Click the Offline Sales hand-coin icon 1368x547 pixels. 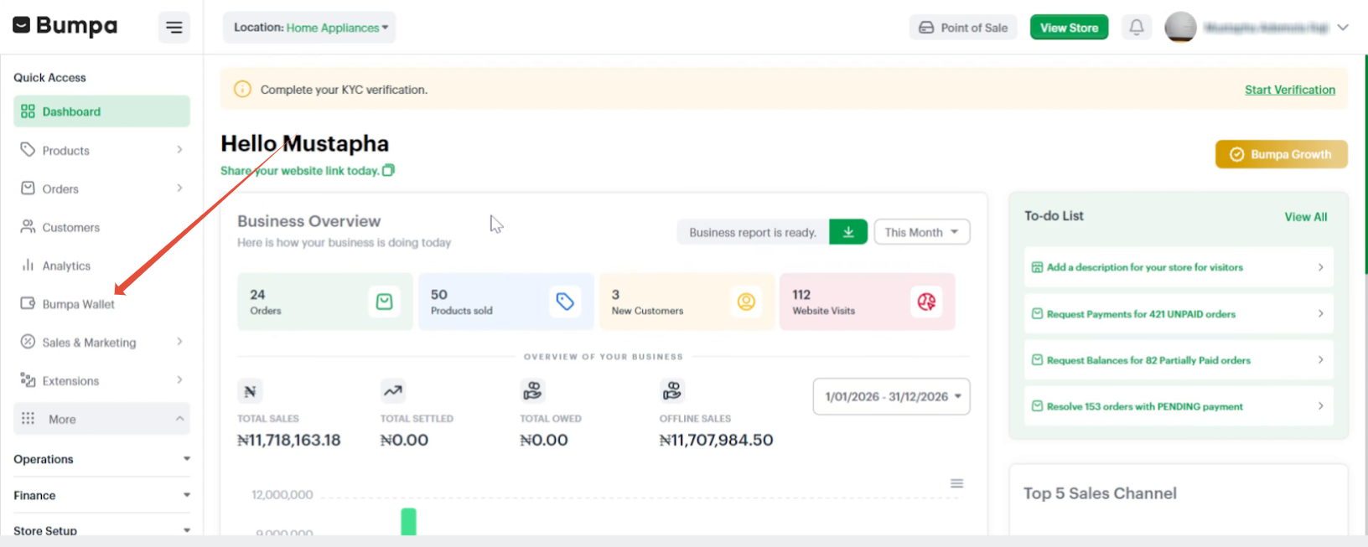pos(672,390)
